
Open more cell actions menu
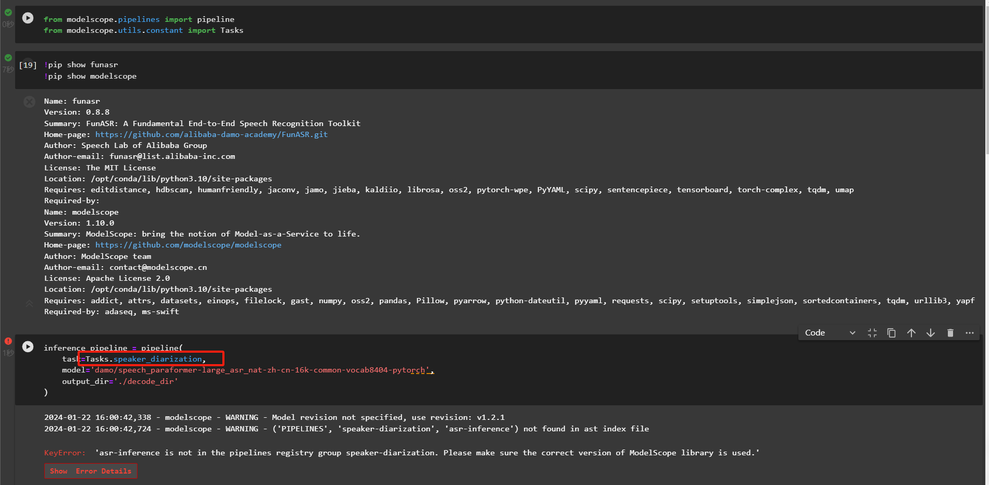point(970,333)
